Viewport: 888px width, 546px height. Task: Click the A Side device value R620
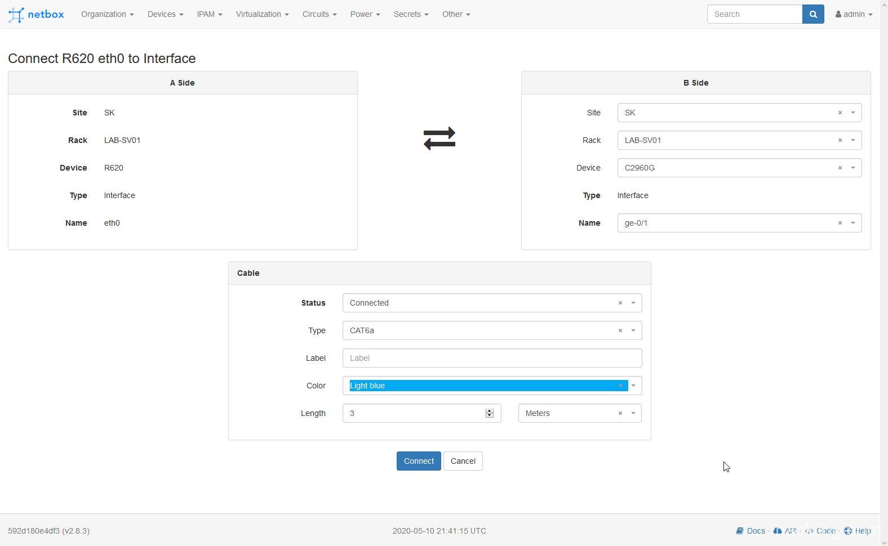point(114,168)
